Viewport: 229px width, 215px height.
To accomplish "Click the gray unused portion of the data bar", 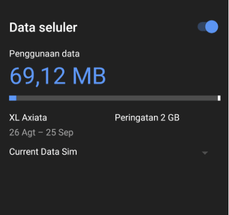I will (117, 98).
